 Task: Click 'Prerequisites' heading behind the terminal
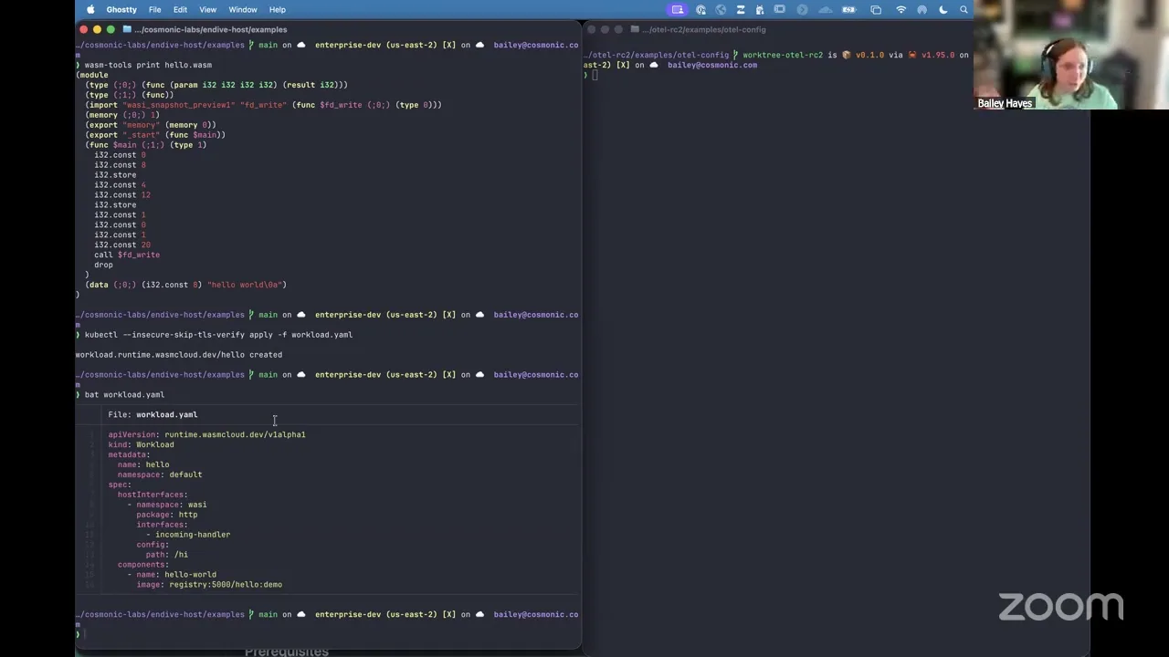287,652
